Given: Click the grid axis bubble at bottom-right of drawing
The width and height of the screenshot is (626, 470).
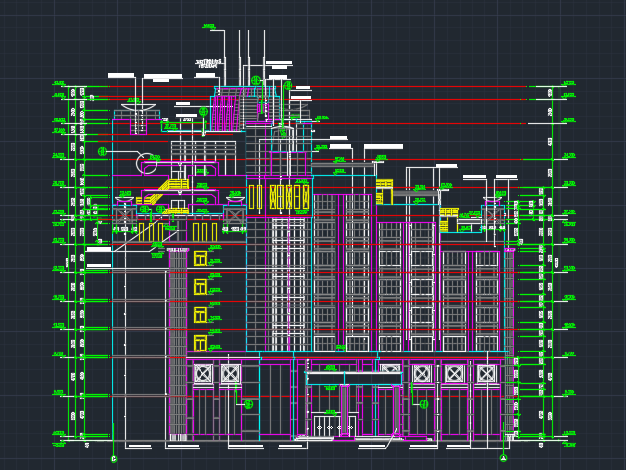Looking at the screenshot, I should coord(504,458).
